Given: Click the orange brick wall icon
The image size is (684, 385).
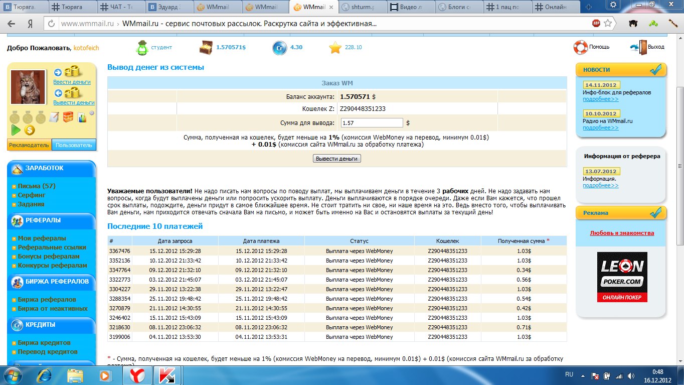Looking at the screenshot, I should click(x=68, y=117).
